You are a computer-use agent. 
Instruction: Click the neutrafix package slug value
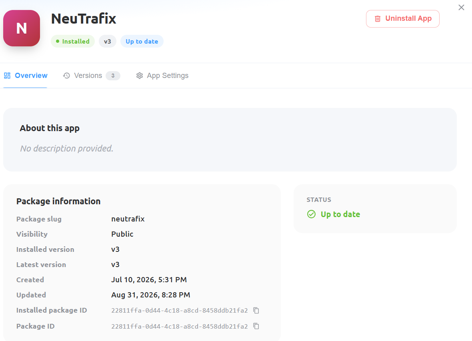coord(128,219)
